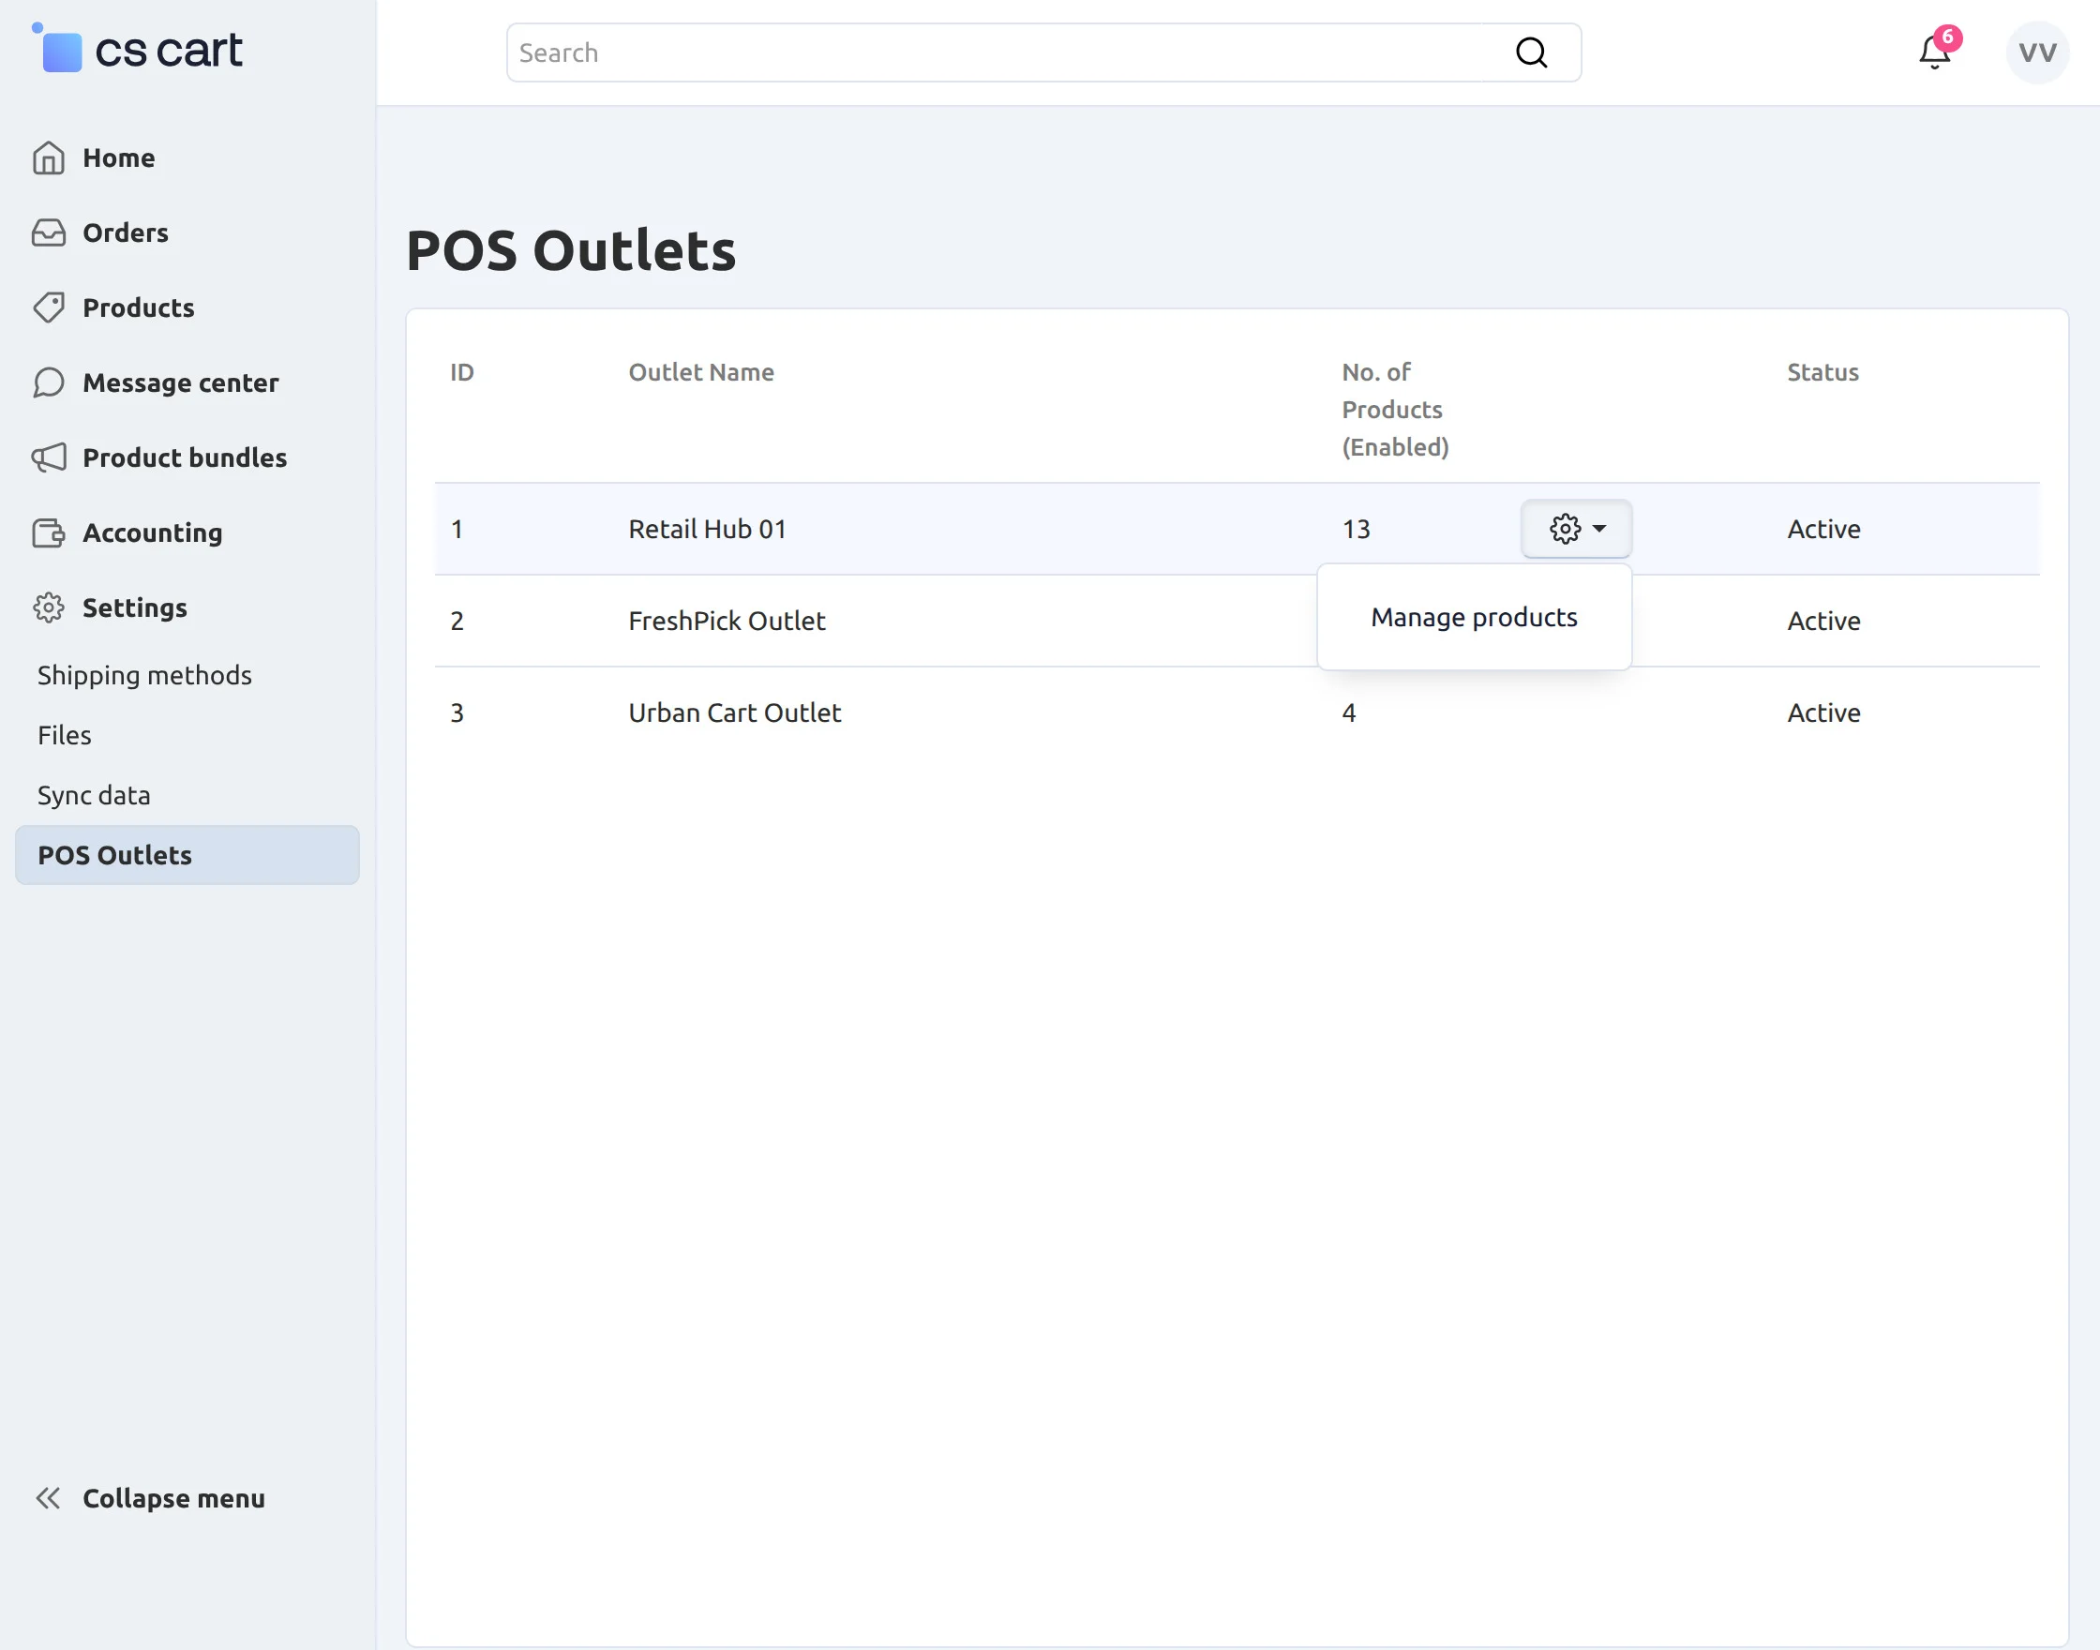Expand the Settings menu section
2100x1650 pixels.
click(x=134, y=607)
